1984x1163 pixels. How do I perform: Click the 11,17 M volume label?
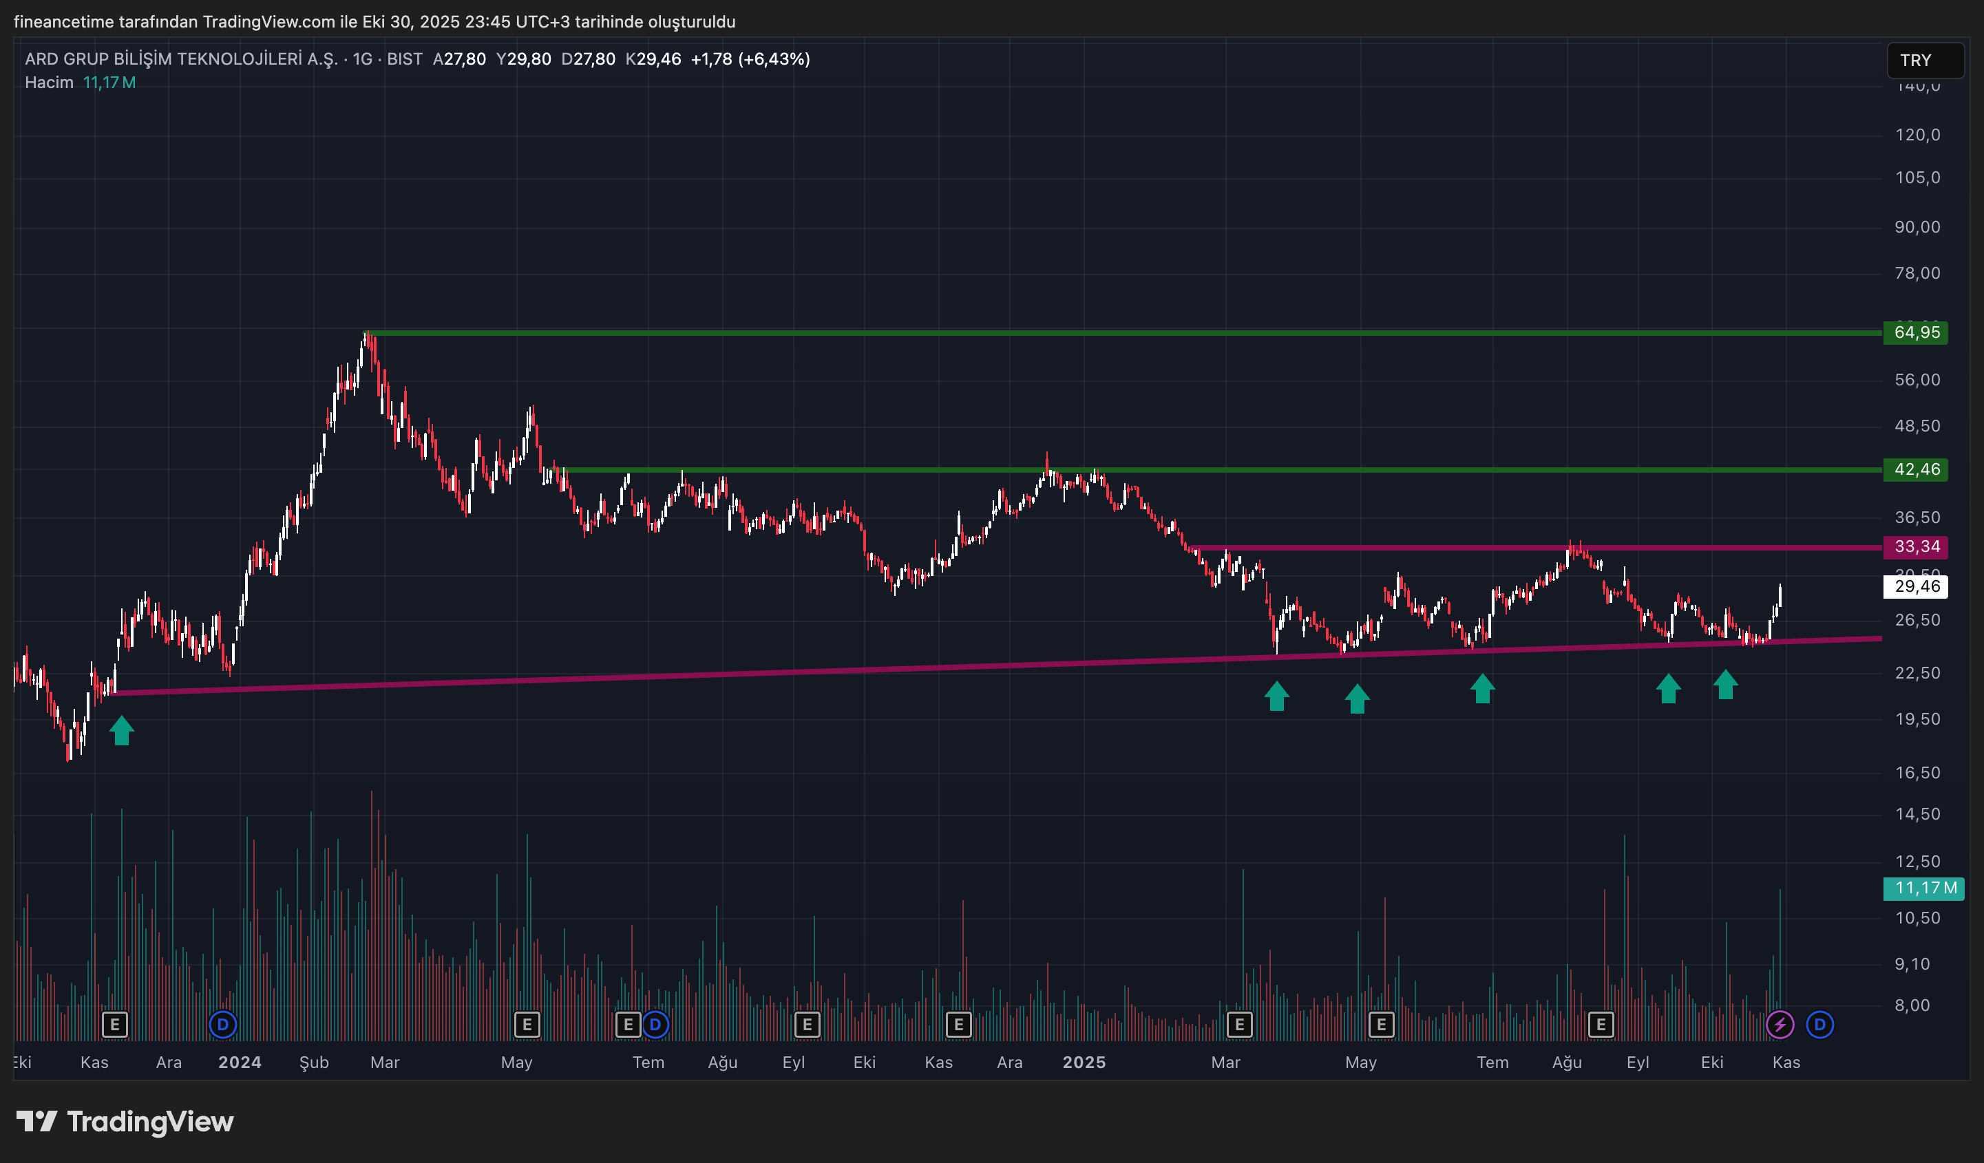click(1923, 888)
